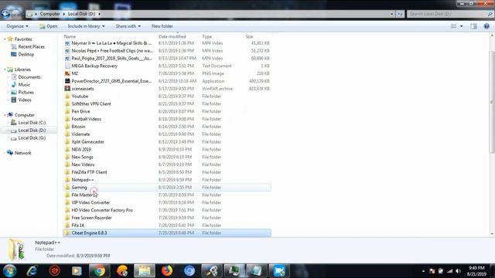Click the Forward navigation arrow
495x278 pixels.
pyautogui.click(x=16, y=14)
